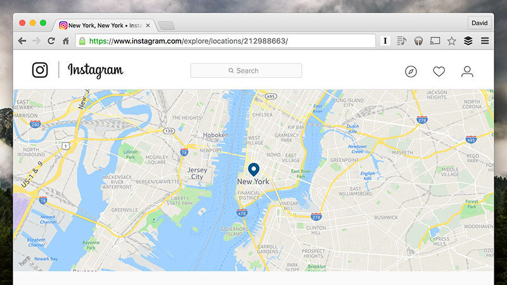Open the Chrome hamburger menu
507x285 pixels.
pos(485,41)
